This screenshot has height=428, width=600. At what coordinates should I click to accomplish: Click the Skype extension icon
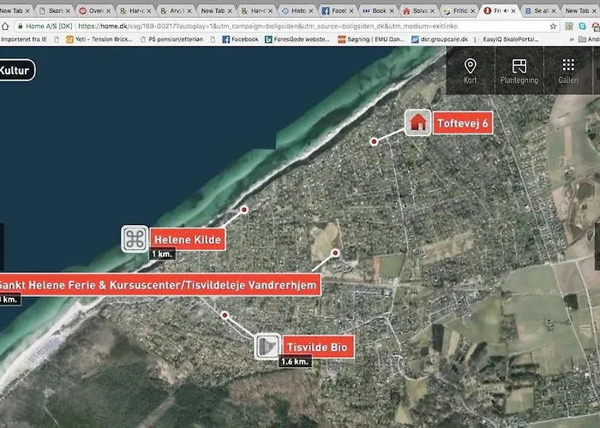click(582, 27)
